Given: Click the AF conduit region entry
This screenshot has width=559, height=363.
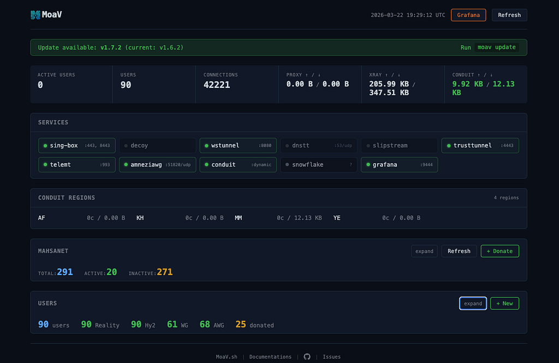Looking at the screenshot, I should 82,218.
